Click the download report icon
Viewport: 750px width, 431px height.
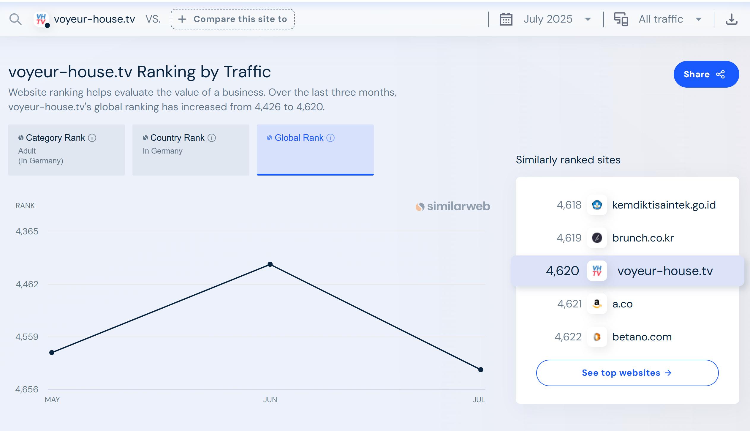[731, 19]
